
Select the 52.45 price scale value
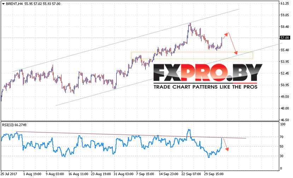[x=285, y=73]
